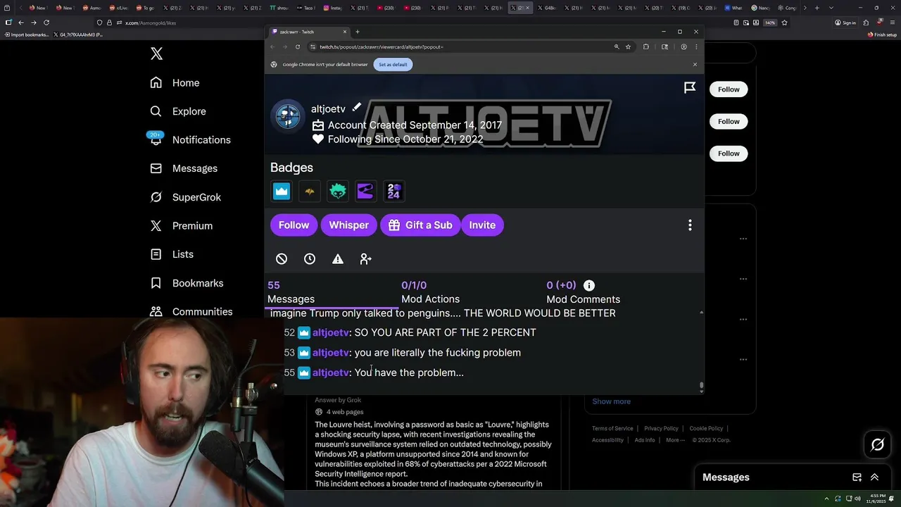
Task: Click the ban user icon
Action: point(282,259)
